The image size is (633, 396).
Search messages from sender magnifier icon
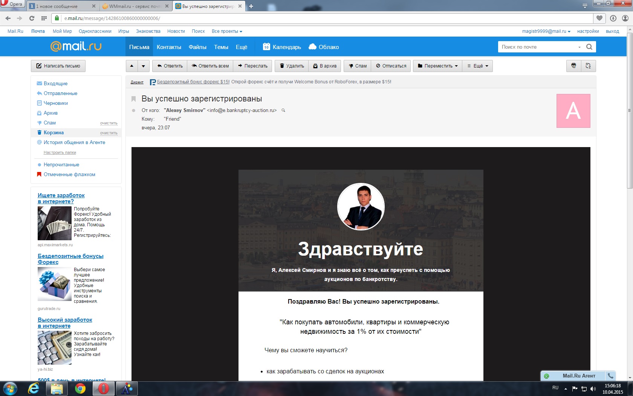coord(283,111)
